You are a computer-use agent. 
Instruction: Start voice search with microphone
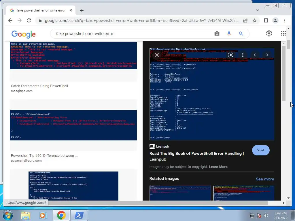(x=229, y=34)
